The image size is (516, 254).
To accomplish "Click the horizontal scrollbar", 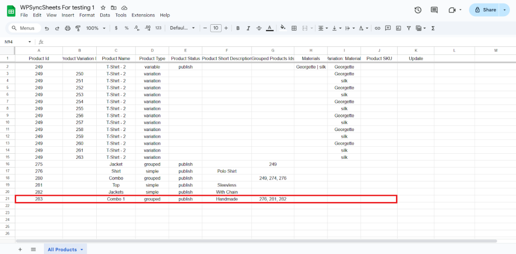I will tap(256, 241).
